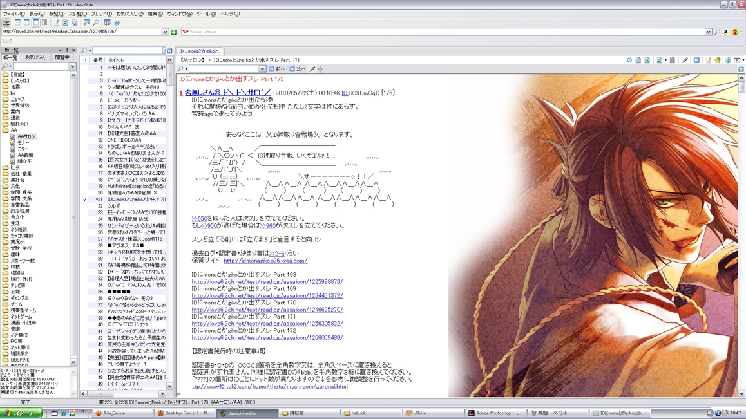This screenshot has height=419, width=746.
Task: Open the 表示 menu
Action: pos(37,14)
